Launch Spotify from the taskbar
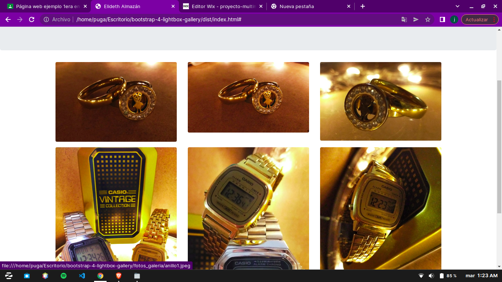The image size is (502, 282). click(x=64, y=276)
